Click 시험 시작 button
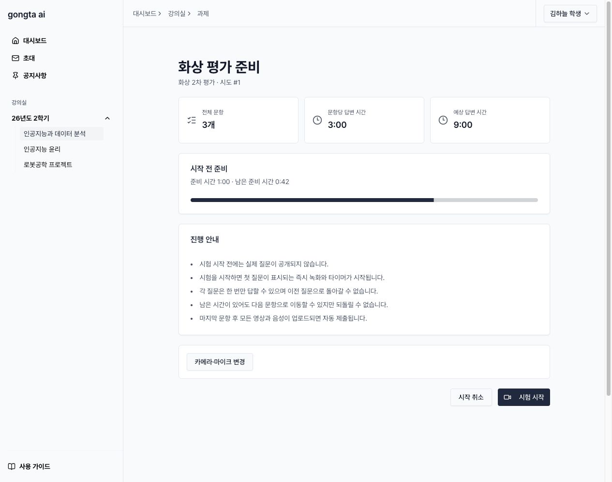This screenshot has height=482, width=612. 524,397
